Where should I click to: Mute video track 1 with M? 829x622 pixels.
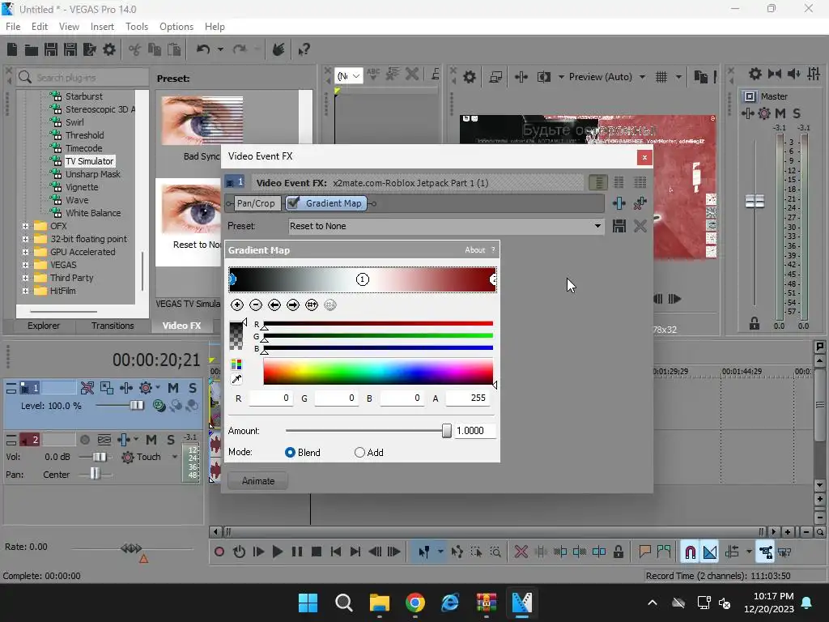pyautogui.click(x=173, y=388)
